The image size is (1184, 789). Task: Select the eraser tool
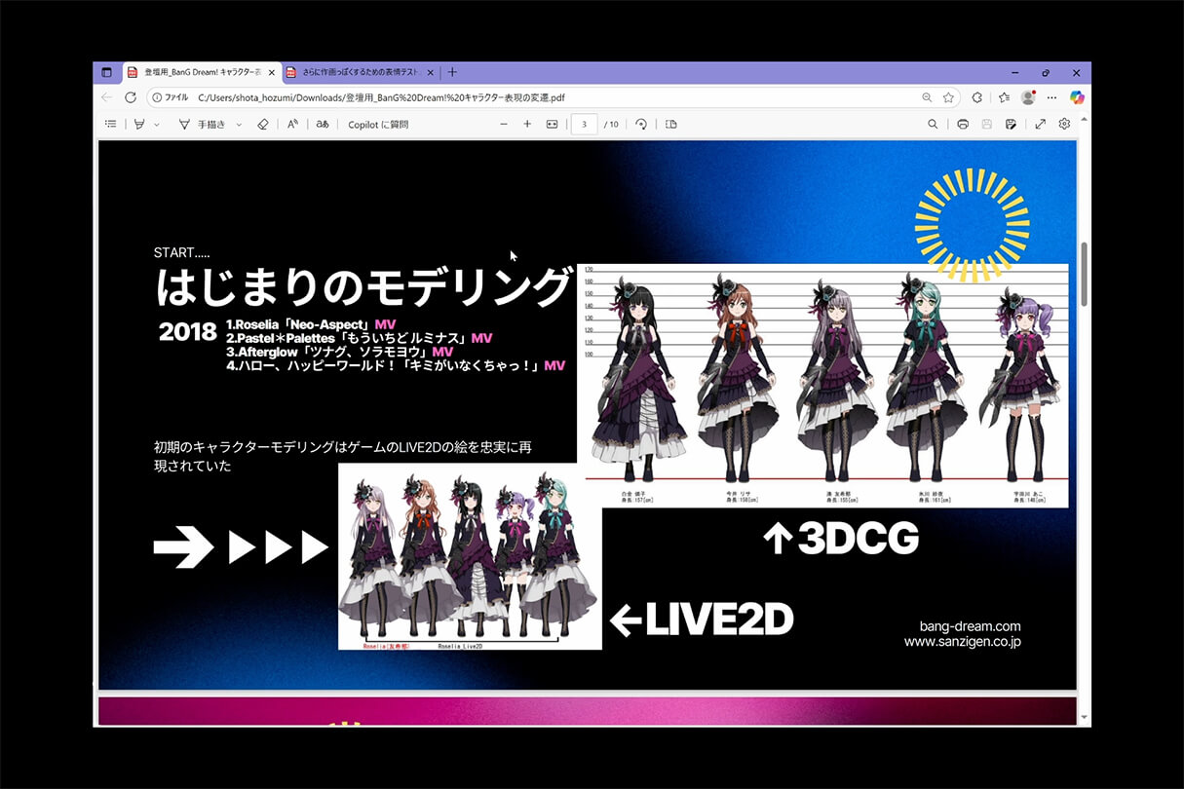(x=263, y=124)
